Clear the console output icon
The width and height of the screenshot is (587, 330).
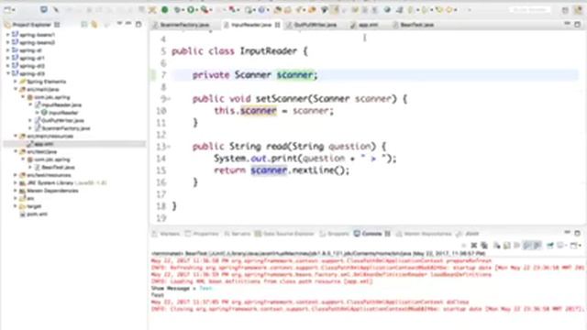pos(497,246)
